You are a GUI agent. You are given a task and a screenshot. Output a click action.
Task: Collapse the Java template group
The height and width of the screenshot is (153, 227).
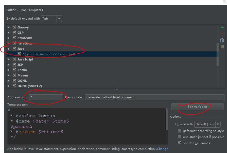(x=9, y=49)
